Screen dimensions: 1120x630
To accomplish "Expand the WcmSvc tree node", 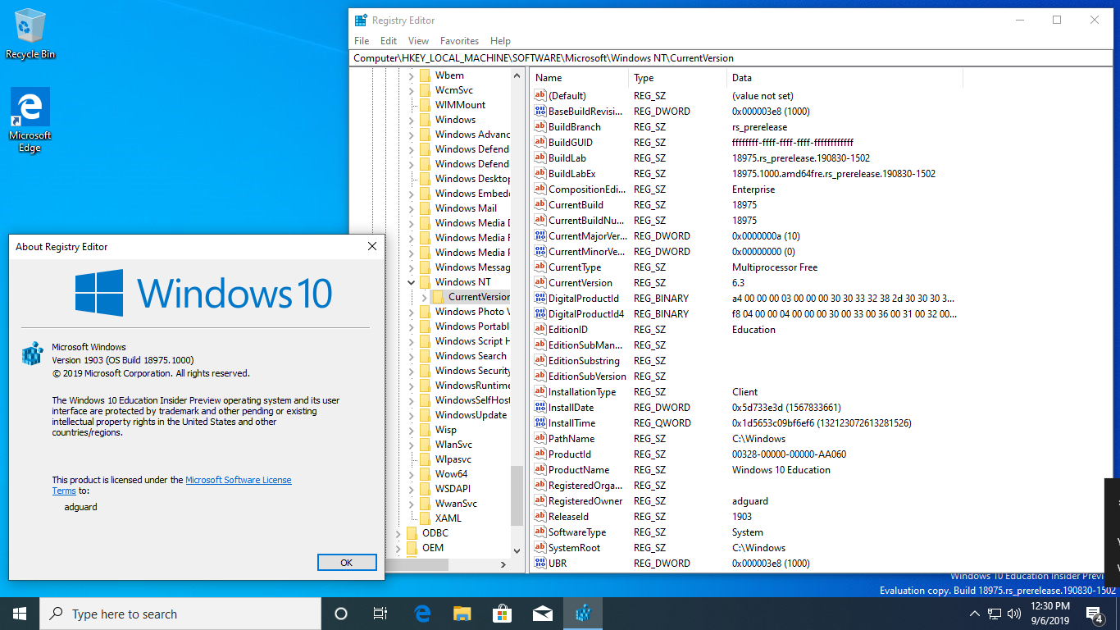I will tap(411, 89).
